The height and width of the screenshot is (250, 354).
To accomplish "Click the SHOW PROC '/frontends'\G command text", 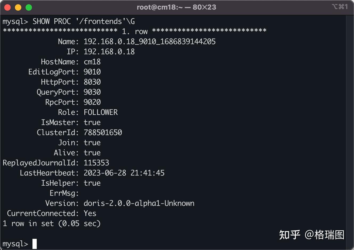I will (x=84, y=21).
